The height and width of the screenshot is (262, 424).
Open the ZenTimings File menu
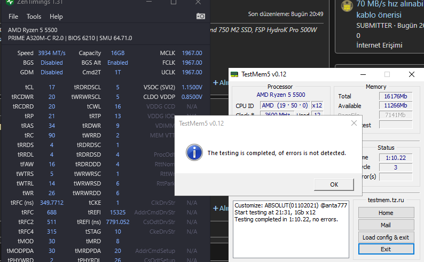pyautogui.click(x=13, y=17)
